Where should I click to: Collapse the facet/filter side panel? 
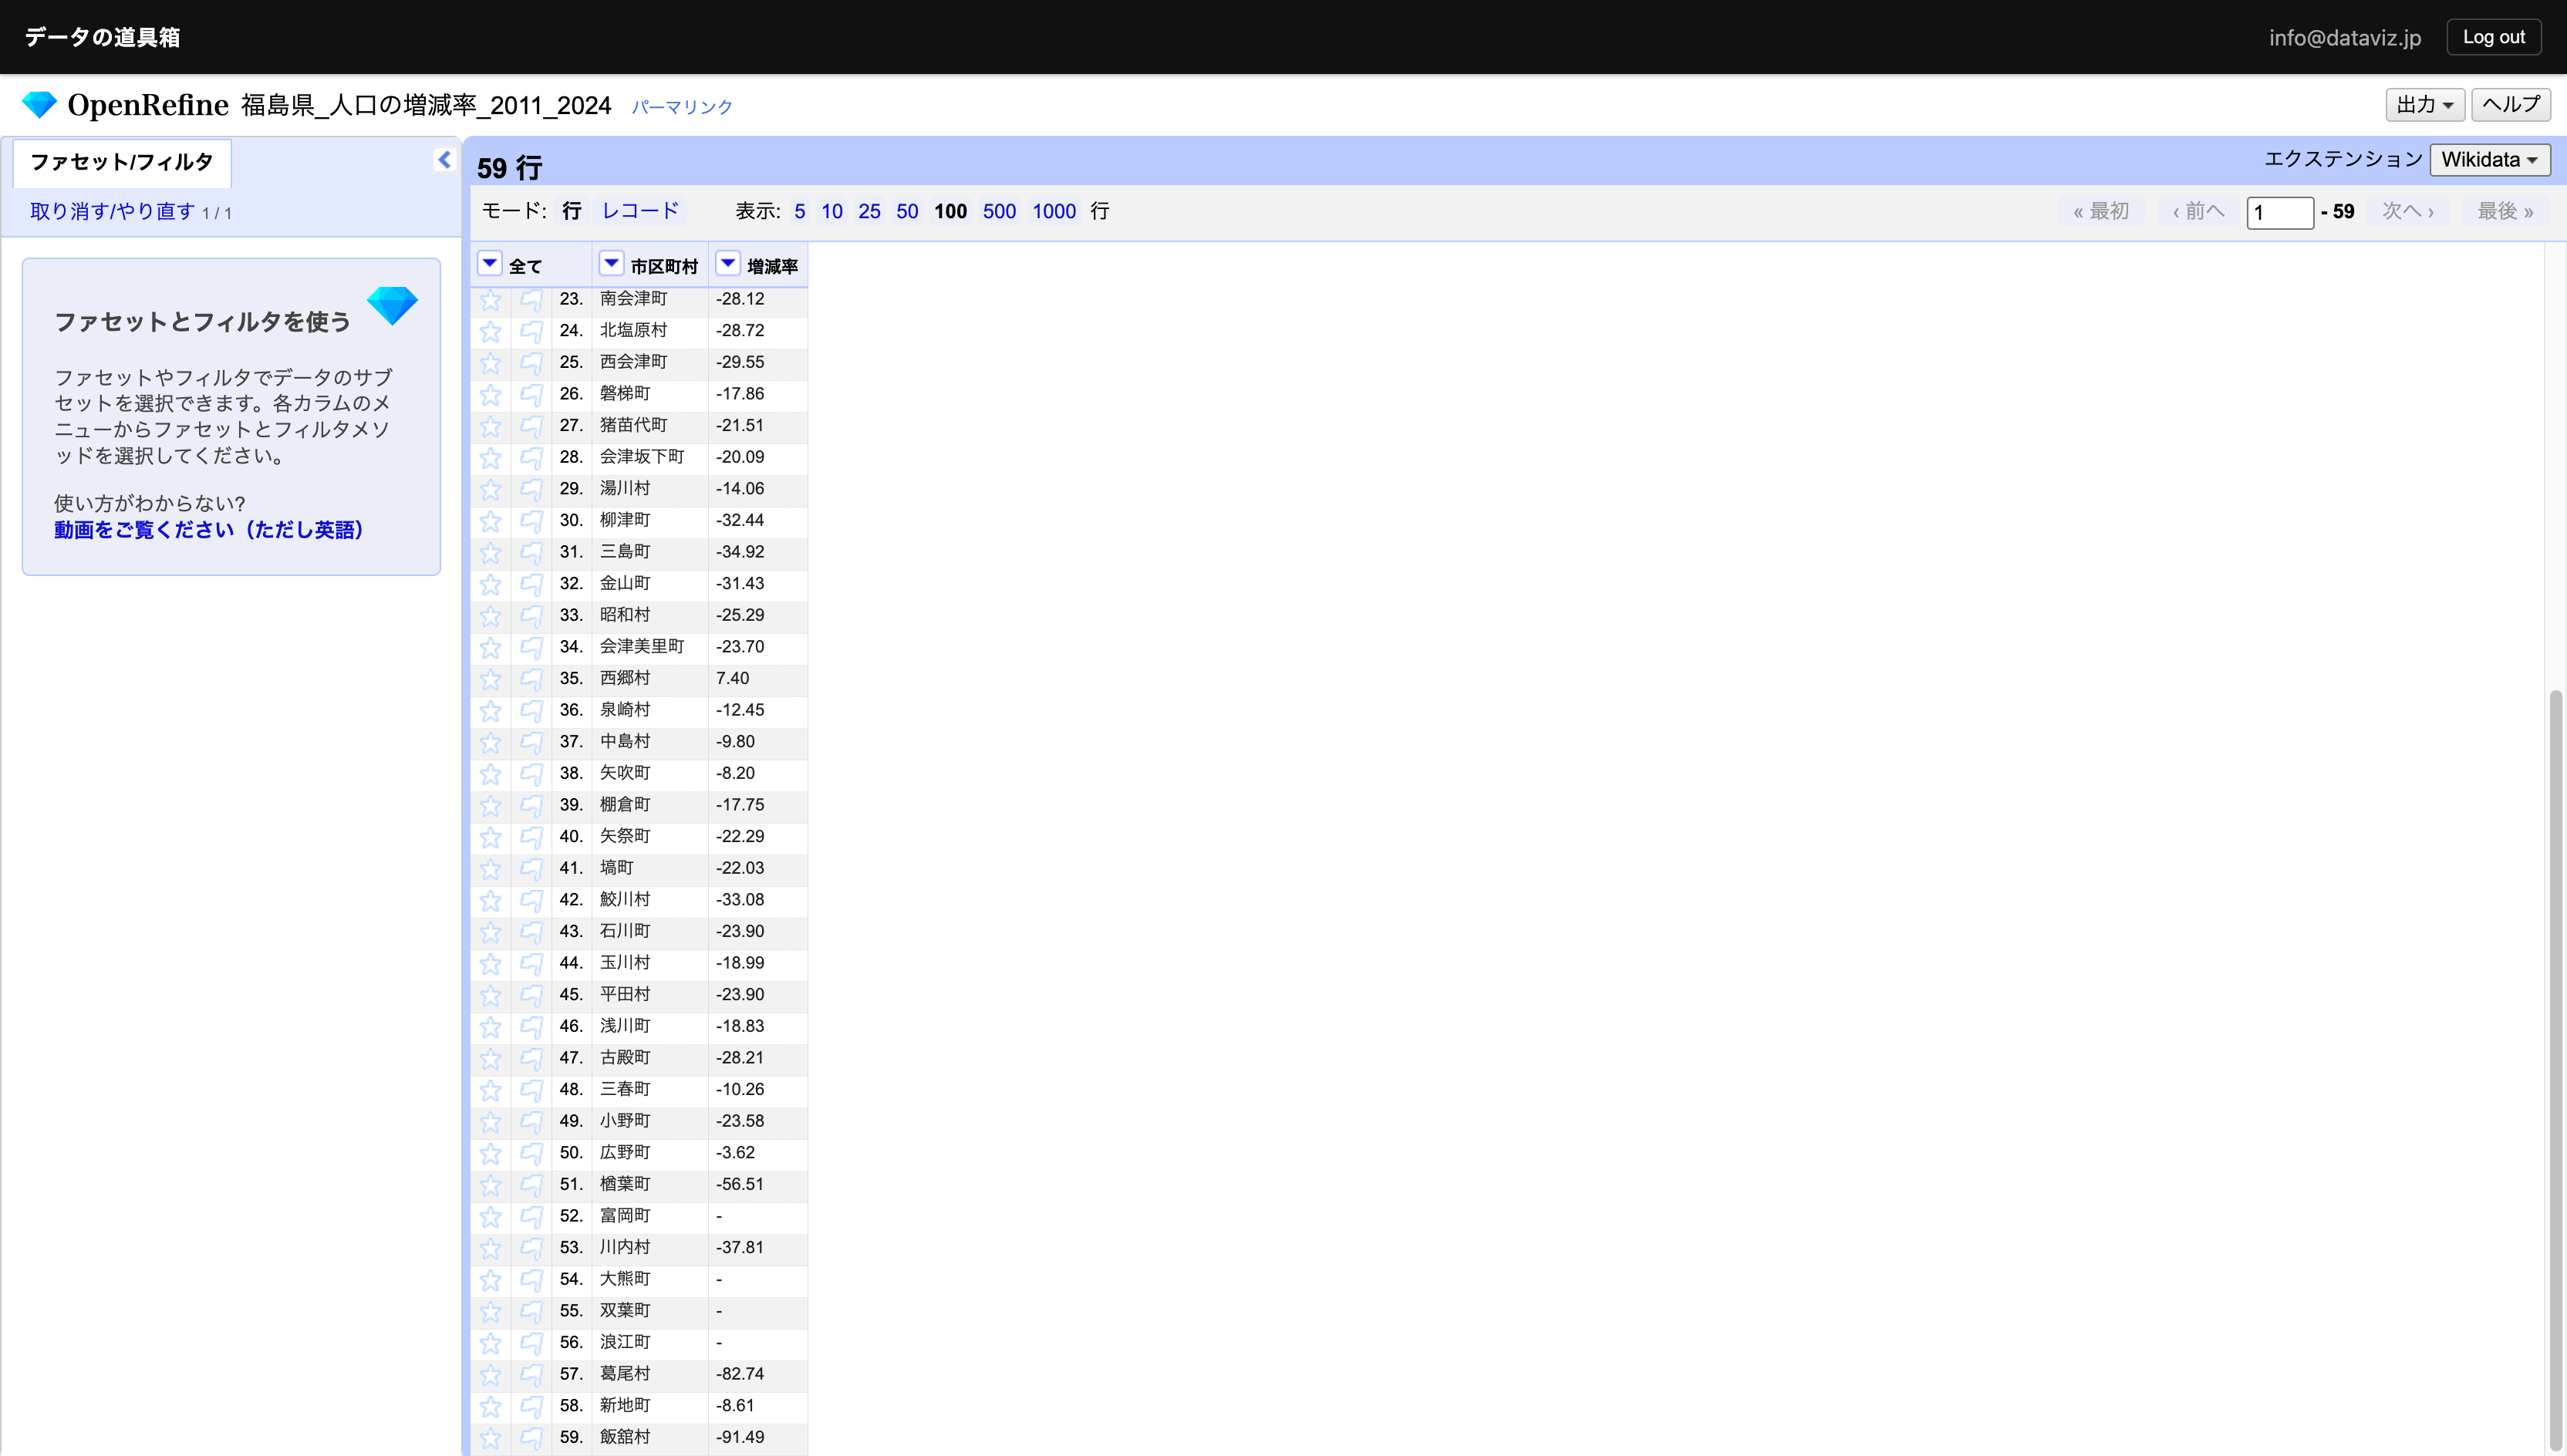[x=444, y=160]
